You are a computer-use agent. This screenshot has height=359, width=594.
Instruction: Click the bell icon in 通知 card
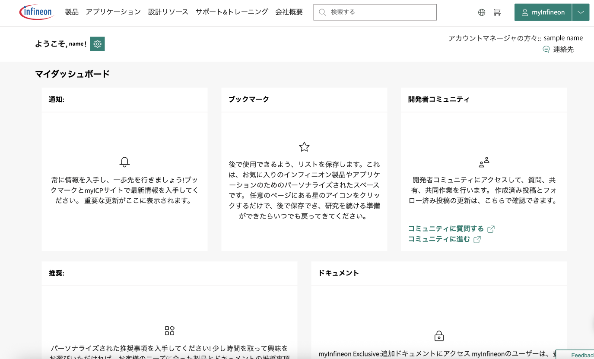[x=124, y=162]
